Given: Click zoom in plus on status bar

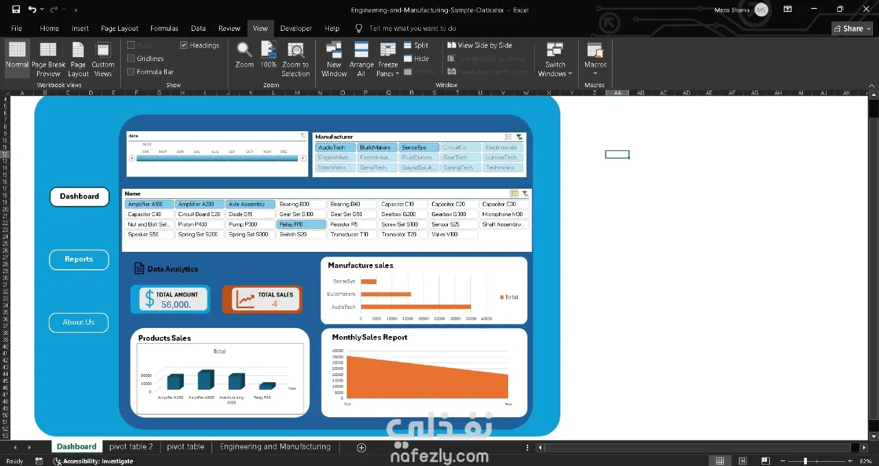Looking at the screenshot, I should (x=850, y=461).
